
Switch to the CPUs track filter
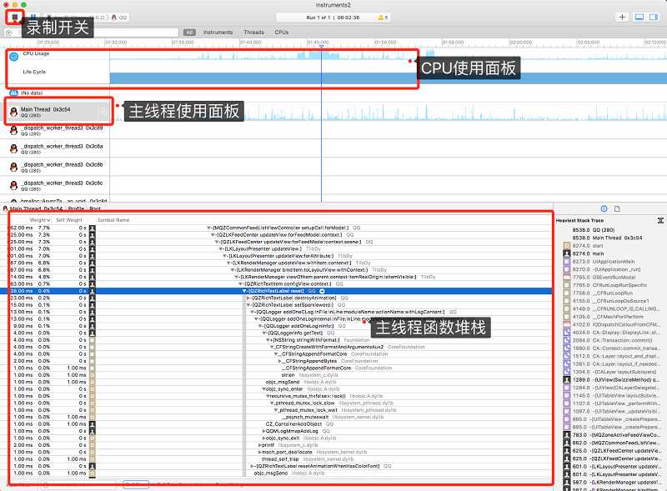click(281, 33)
